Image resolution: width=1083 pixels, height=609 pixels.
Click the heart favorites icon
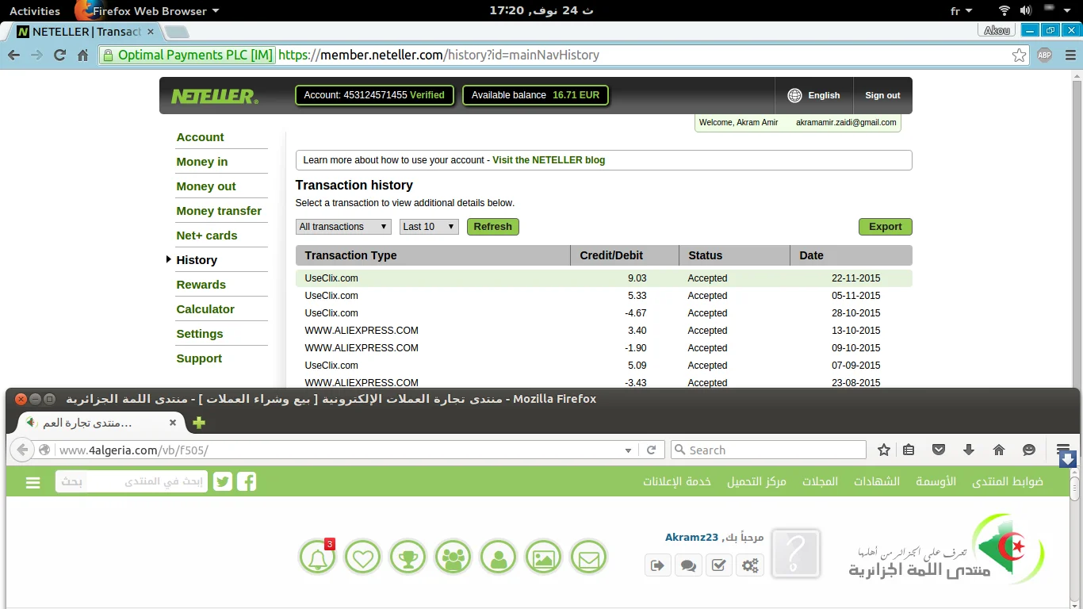click(363, 557)
